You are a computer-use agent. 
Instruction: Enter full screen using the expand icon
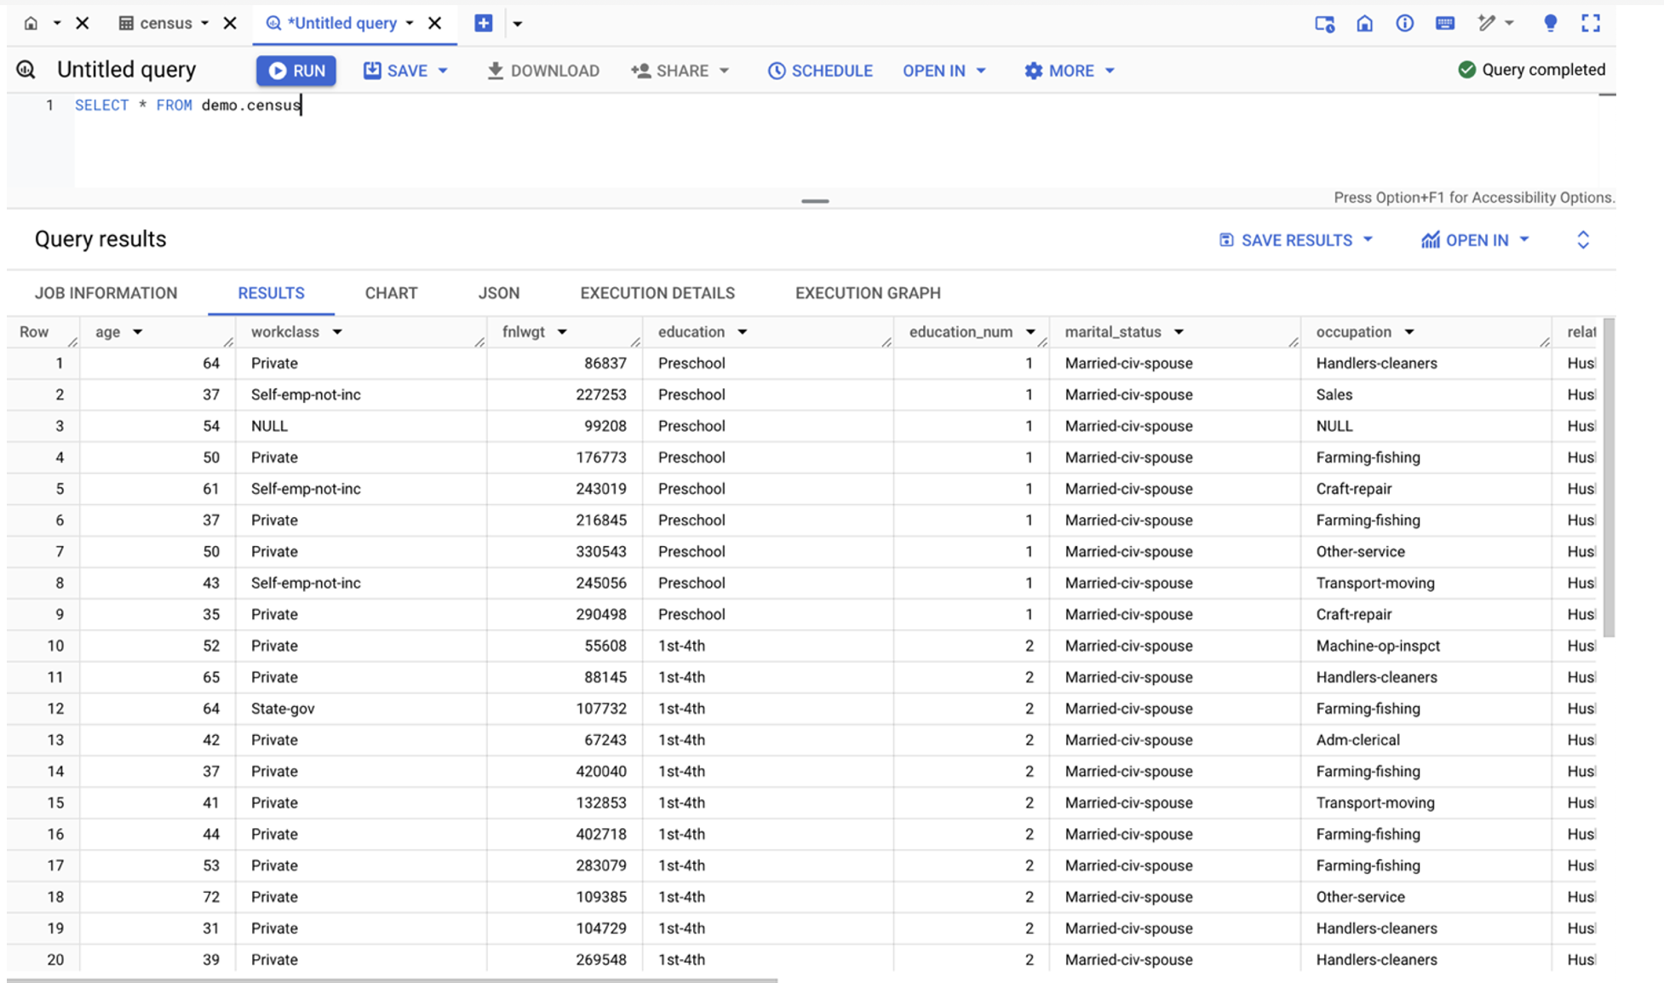[x=1591, y=23]
